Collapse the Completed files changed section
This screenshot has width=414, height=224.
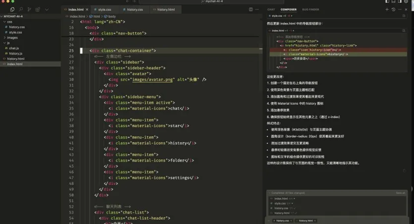point(268,193)
